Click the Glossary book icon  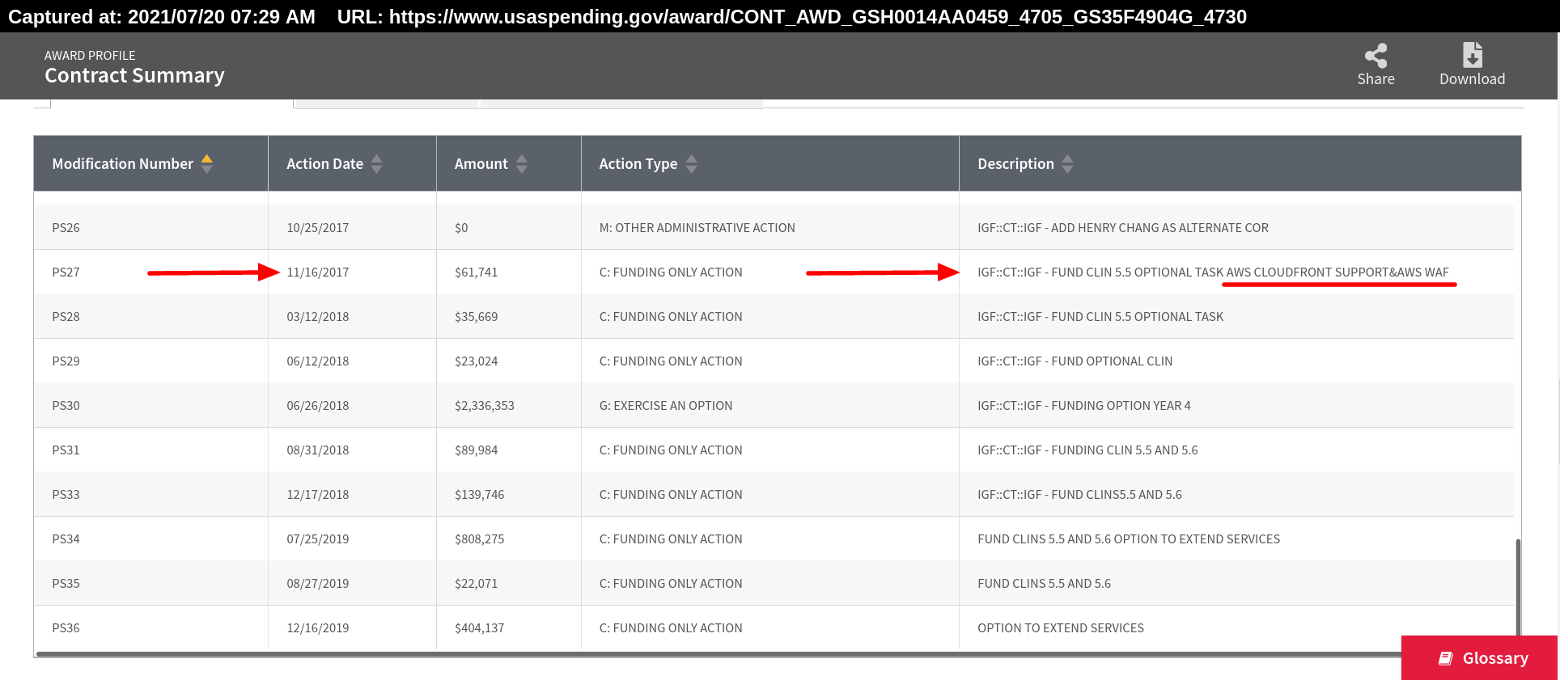point(1445,658)
